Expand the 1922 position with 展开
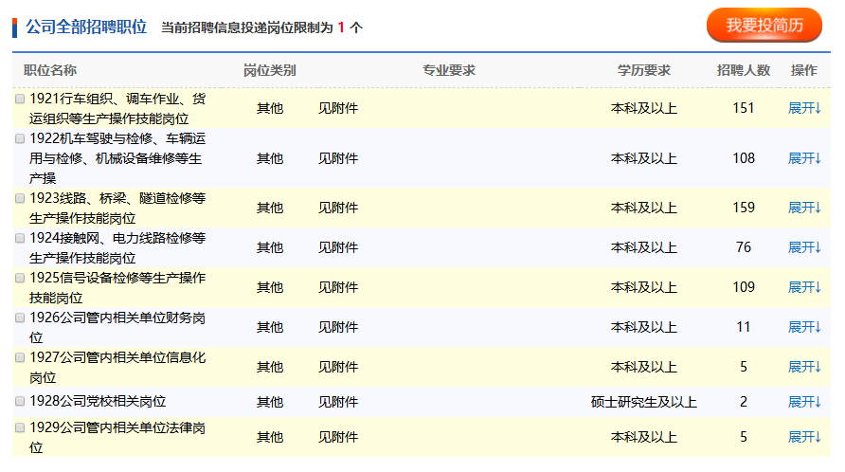The height and width of the screenshot is (472, 845). (x=804, y=158)
